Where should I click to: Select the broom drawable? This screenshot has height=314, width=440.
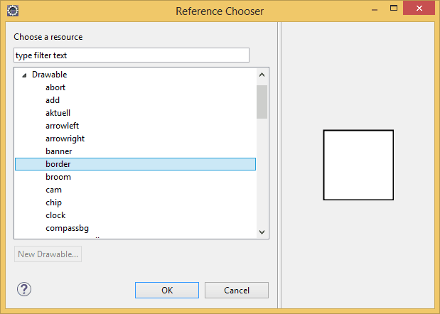(x=58, y=177)
